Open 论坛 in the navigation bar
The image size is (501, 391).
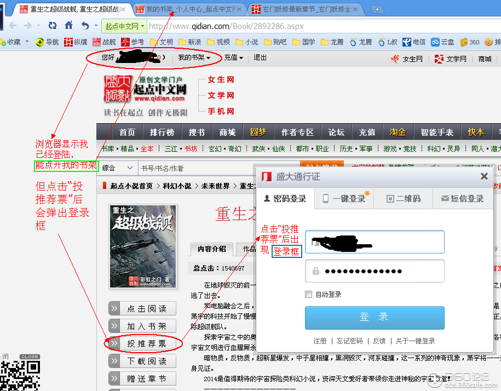point(336,133)
